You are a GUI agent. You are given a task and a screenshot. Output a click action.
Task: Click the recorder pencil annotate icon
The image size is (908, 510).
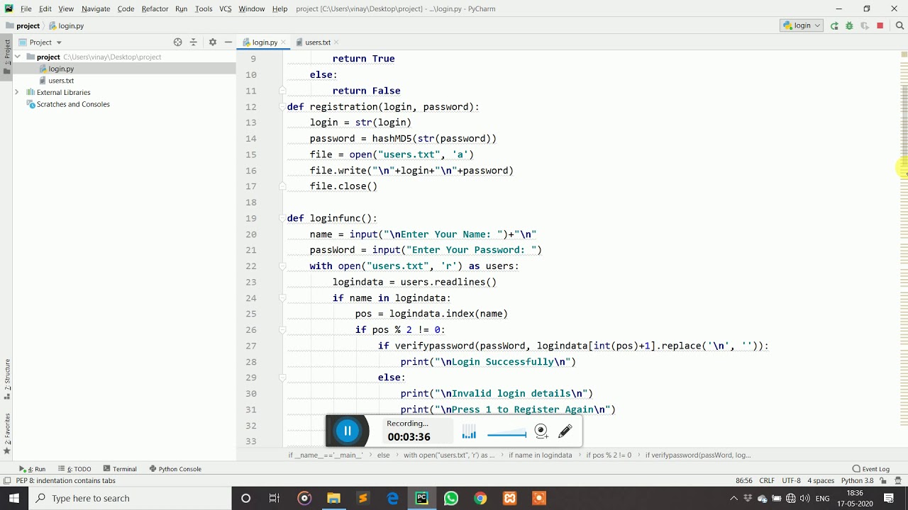[x=565, y=431]
